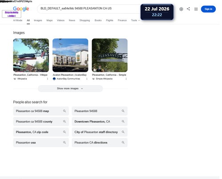
Task: Click the Skip to main content link
Action: coord(12,14)
